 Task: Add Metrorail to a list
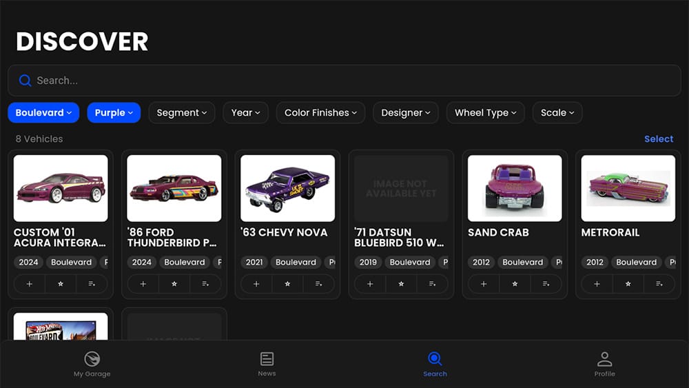(659, 284)
